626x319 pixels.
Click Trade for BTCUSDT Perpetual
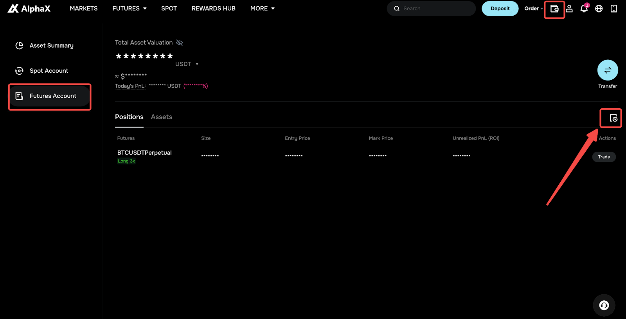[604, 157]
